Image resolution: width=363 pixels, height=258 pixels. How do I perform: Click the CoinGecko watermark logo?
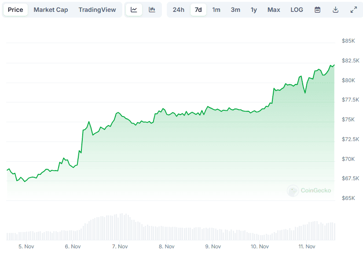tap(309, 190)
